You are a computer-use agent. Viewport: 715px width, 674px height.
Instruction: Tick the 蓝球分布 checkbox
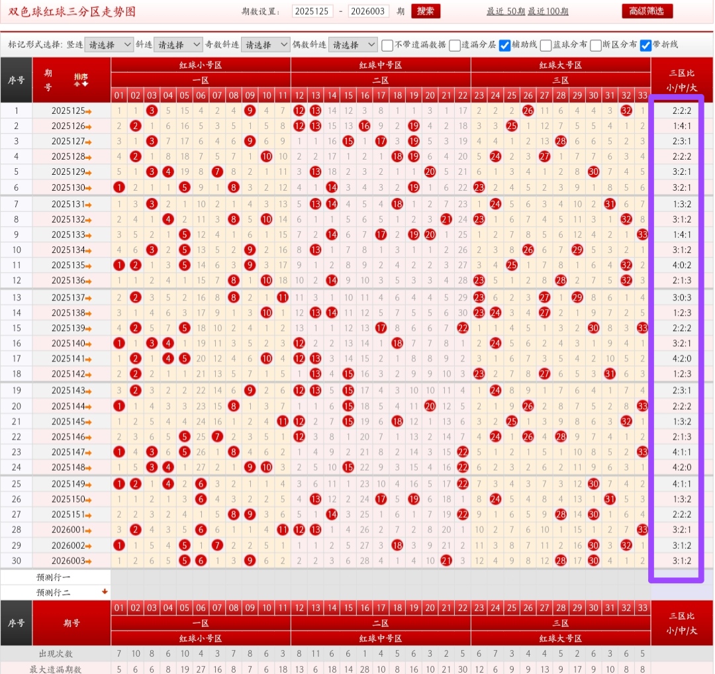(x=546, y=45)
